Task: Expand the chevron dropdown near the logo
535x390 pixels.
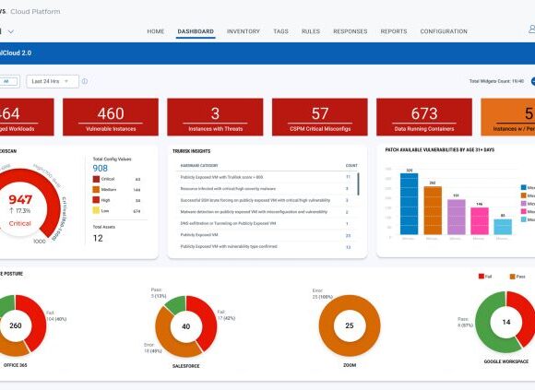Action: (x=11, y=31)
